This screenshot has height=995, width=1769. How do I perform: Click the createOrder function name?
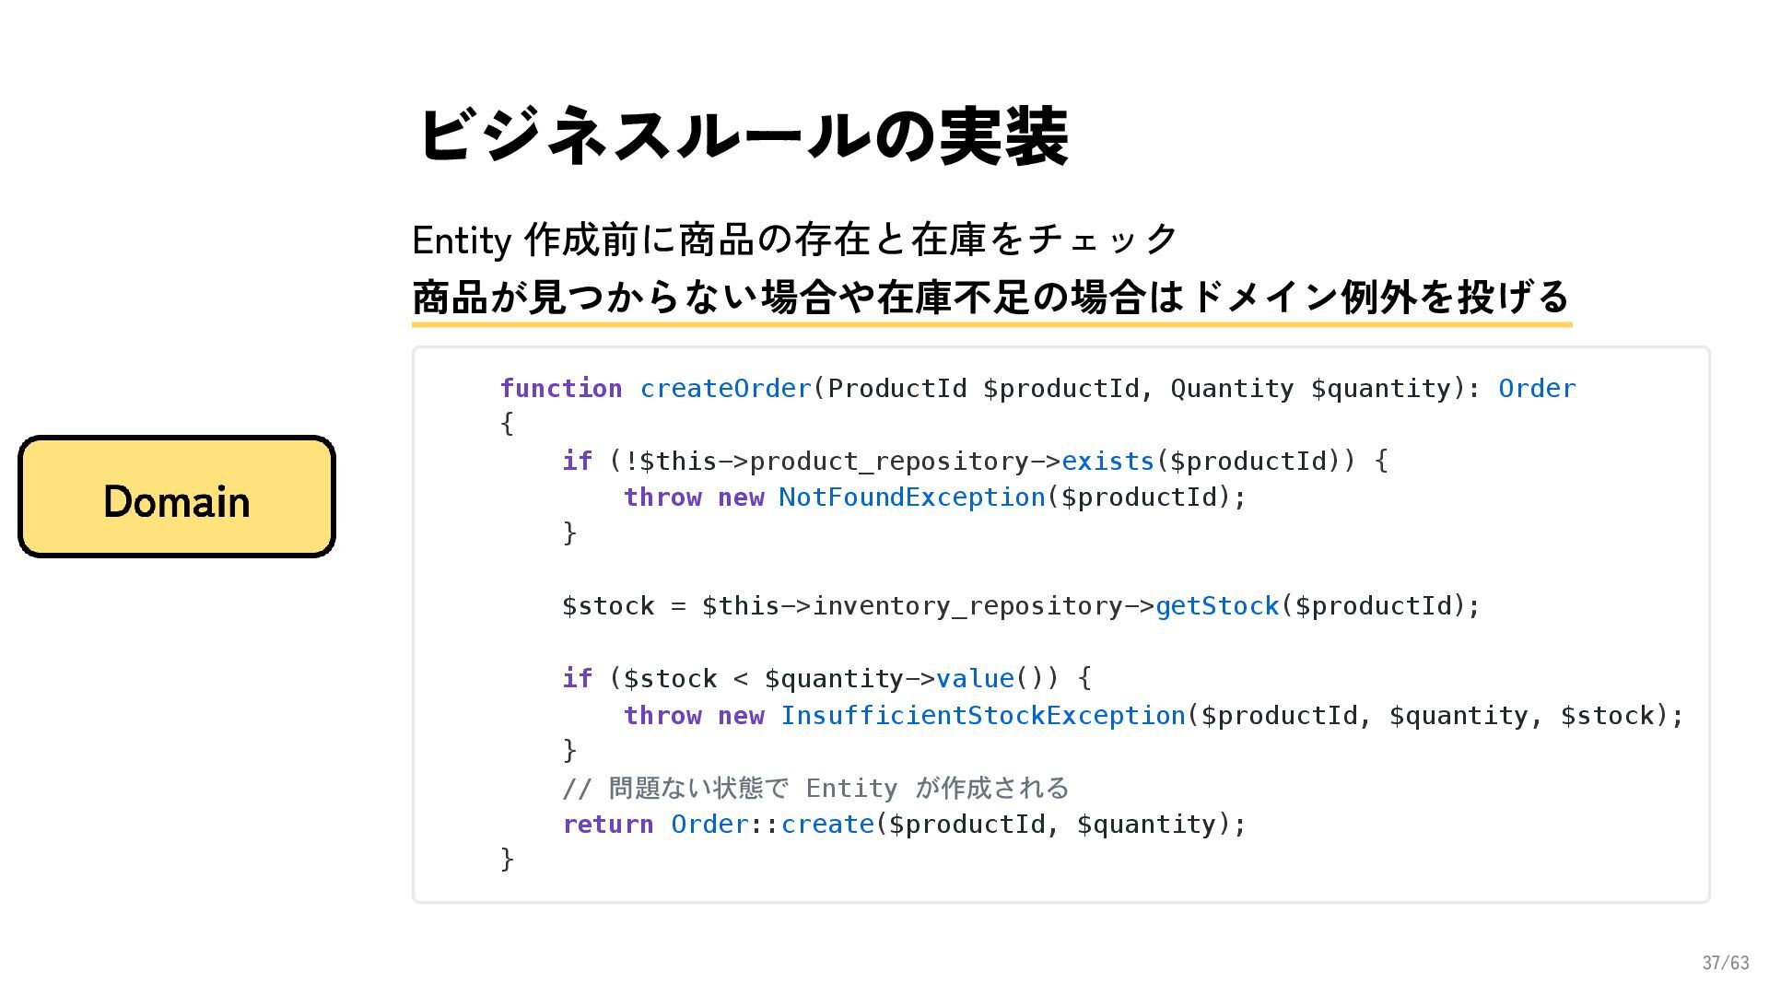725,389
